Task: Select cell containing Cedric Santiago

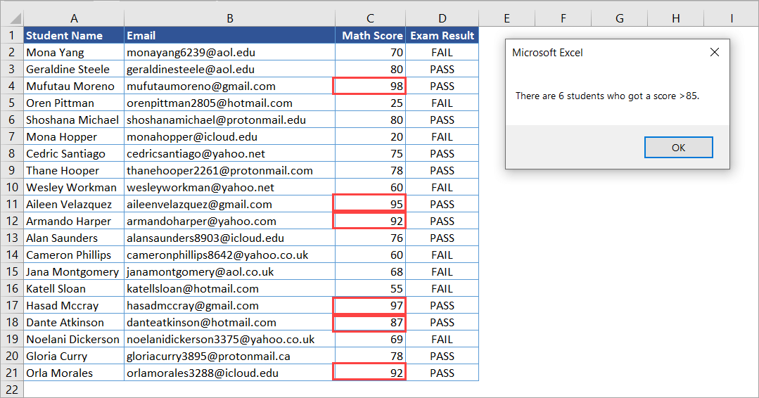Action: 74,154
